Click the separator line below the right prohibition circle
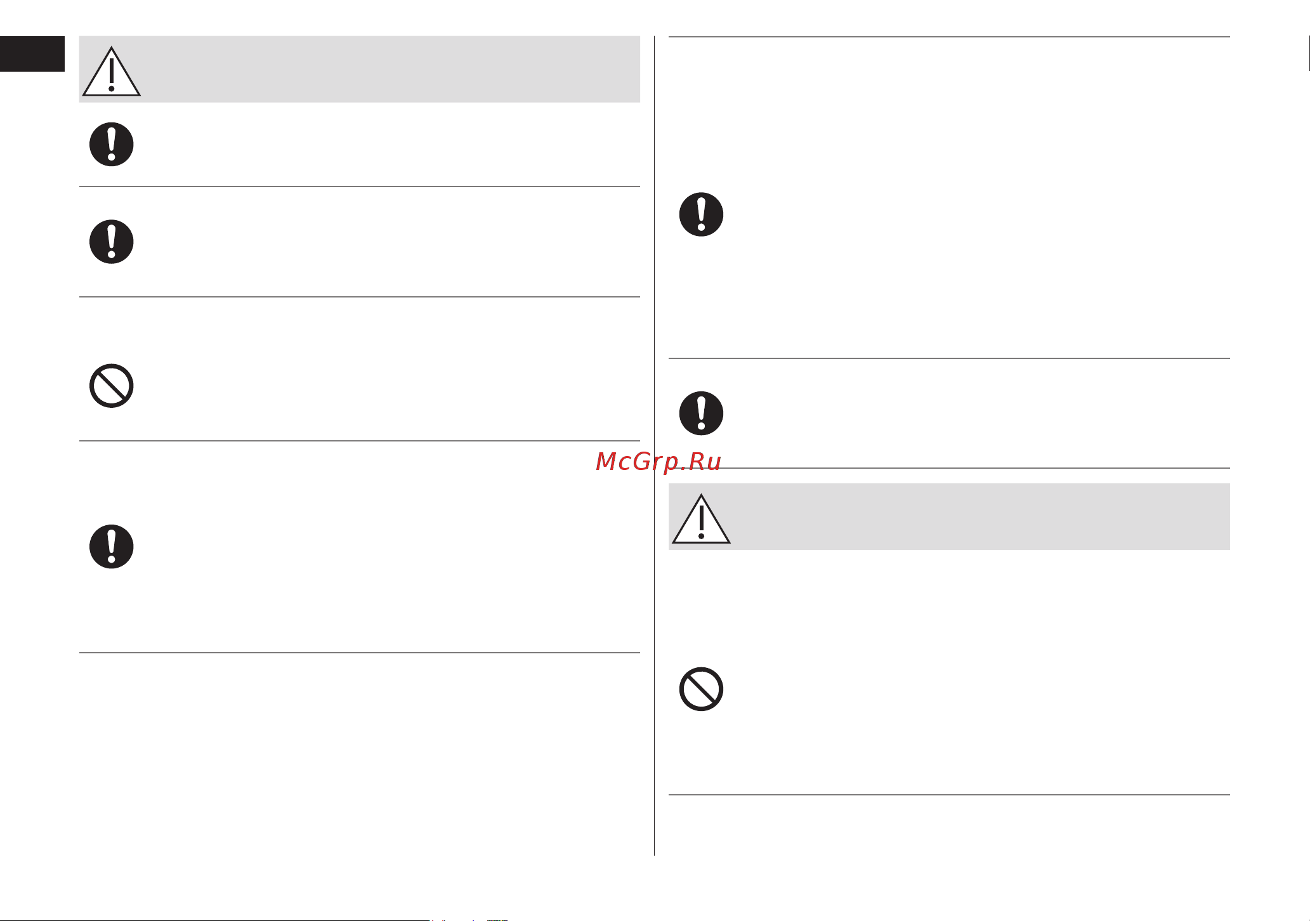Screen dimensions: 1310x921 pos(949,795)
